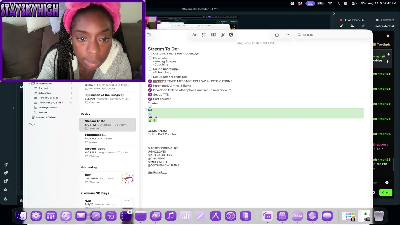Open App Store from the dock
Image resolution: width=400 pixels, height=225 pixels.
216,216
